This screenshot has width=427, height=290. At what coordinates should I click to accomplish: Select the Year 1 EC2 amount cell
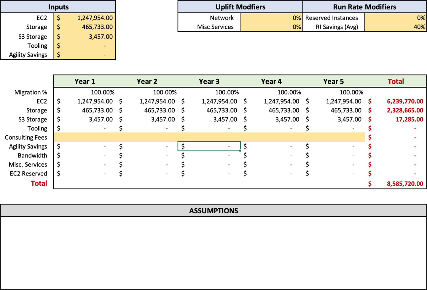pos(85,101)
